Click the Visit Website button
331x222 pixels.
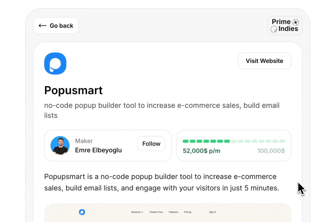264,61
